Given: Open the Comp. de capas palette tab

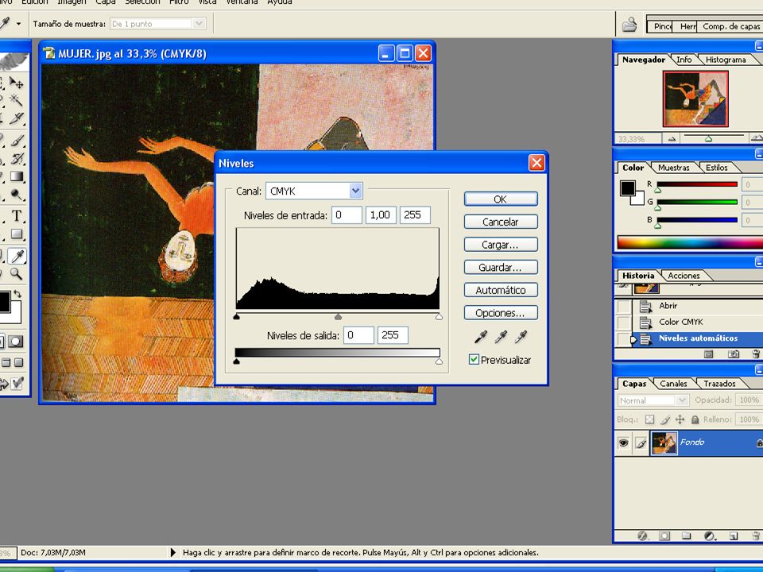Looking at the screenshot, I should coord(731,26).
